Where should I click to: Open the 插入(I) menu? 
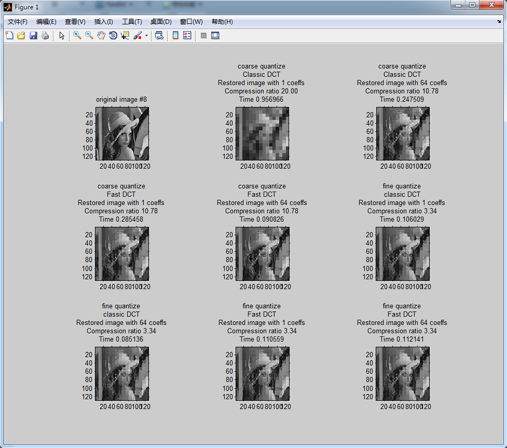[x=103, y=22]
